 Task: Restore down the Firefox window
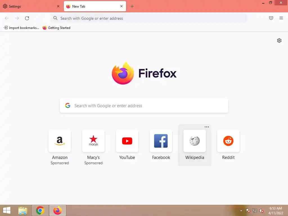[271, 3]
